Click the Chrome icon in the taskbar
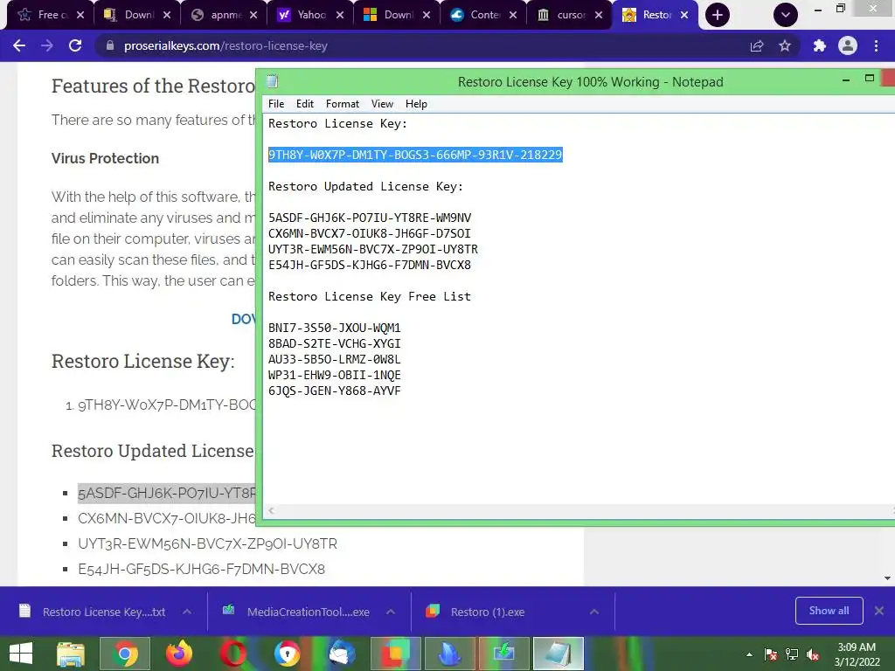 [x=125, y=654]
